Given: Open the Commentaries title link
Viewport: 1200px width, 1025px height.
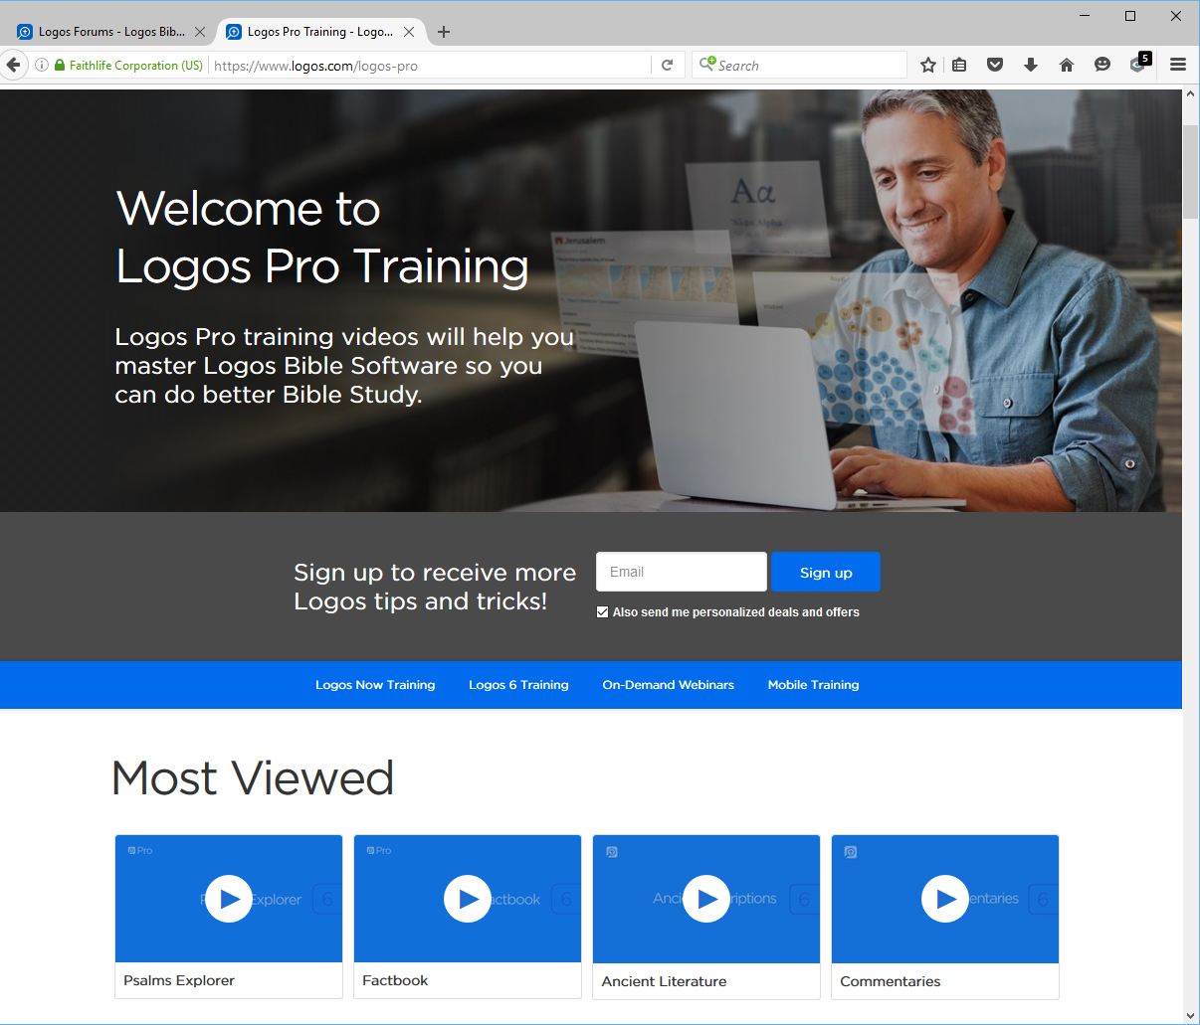Looking at the screenshot, I should (891, 981).
